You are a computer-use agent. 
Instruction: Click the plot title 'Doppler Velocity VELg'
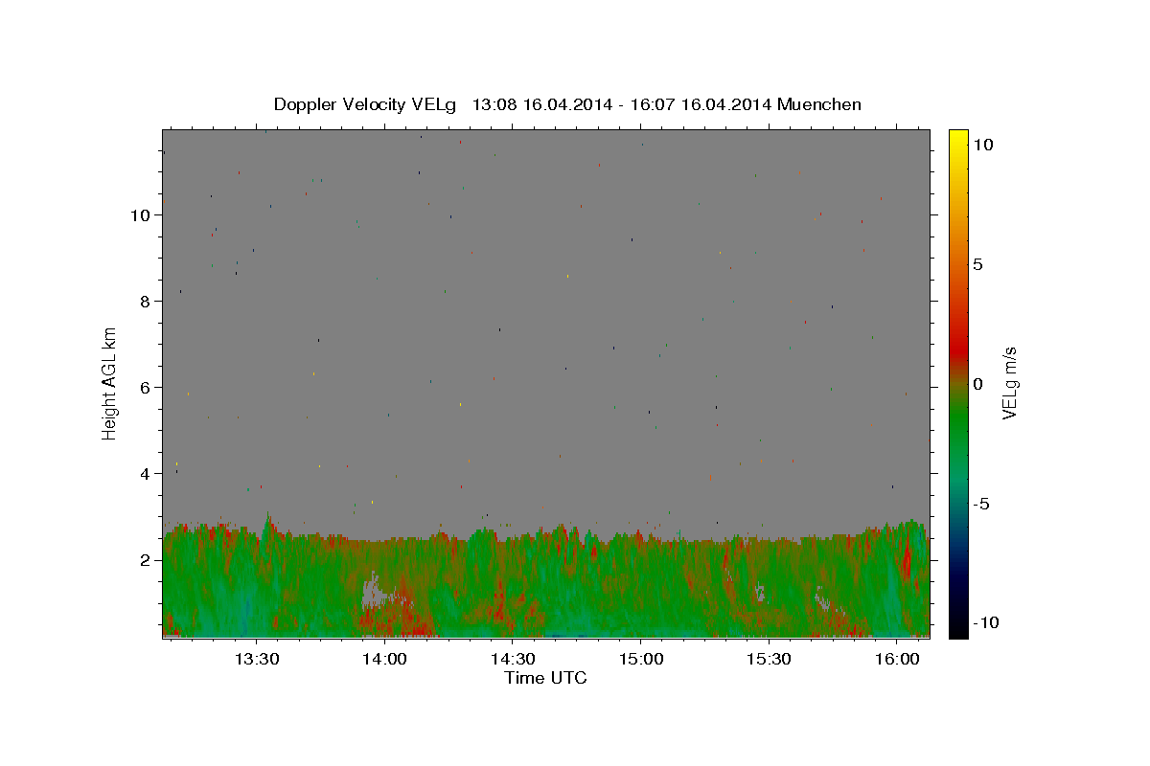pos(365,104)
